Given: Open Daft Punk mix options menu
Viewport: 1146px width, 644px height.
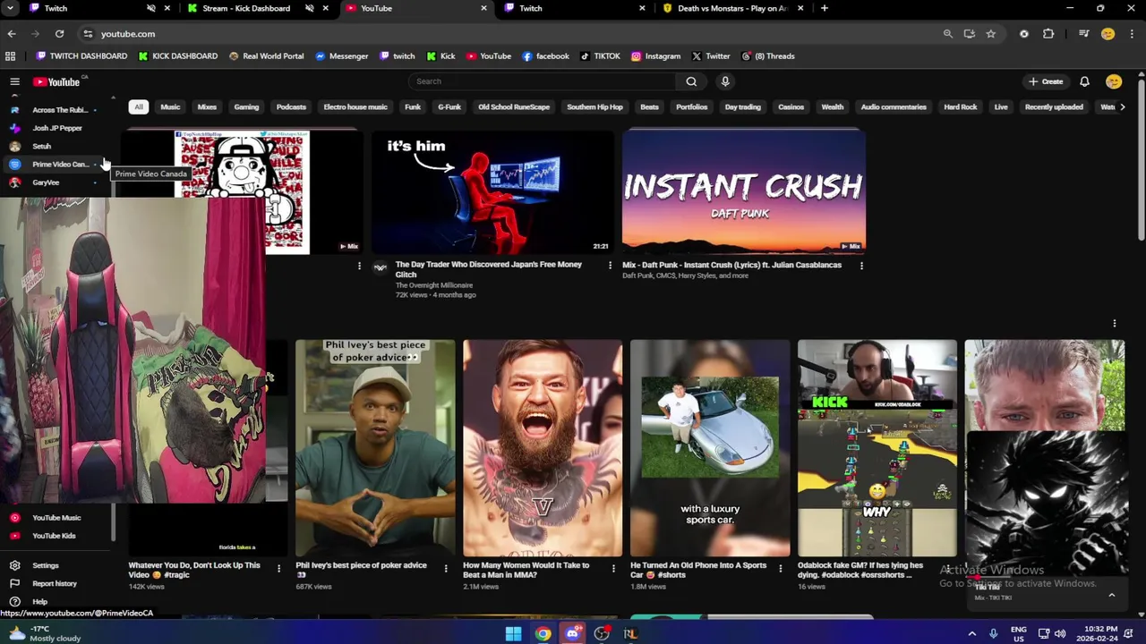Looking at the screenshot, I should point(861,266).
